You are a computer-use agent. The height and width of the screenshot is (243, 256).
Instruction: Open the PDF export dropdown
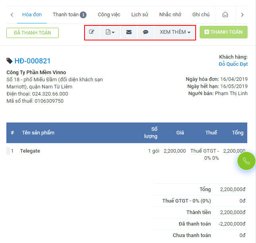coord(110,32)
